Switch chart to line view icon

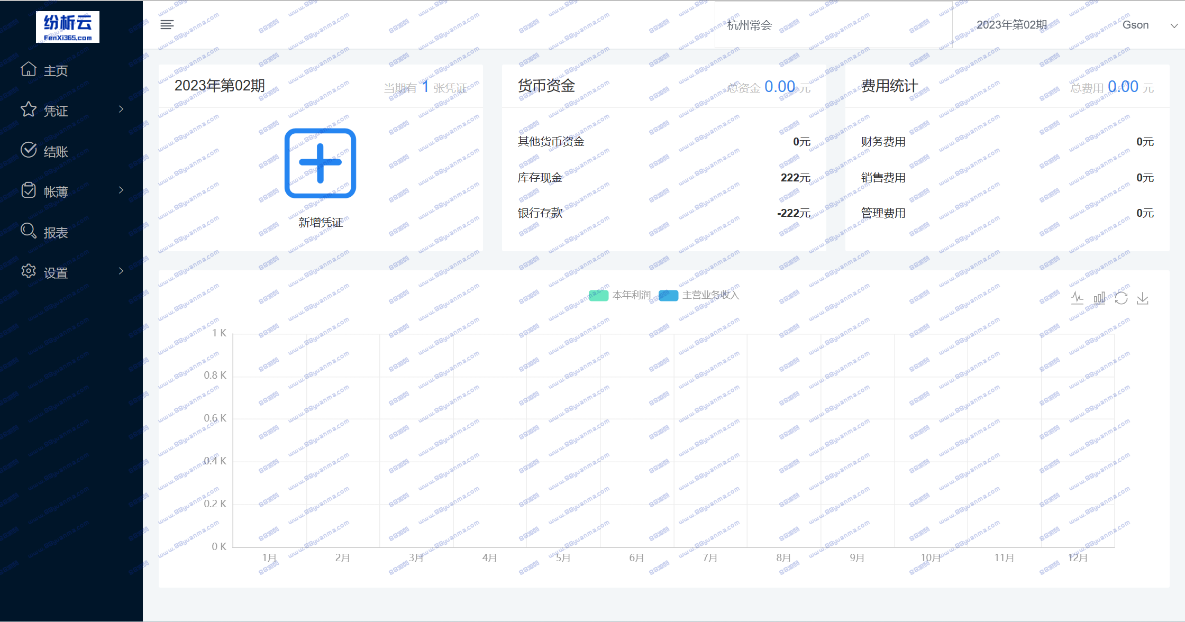coord(1078,298)
